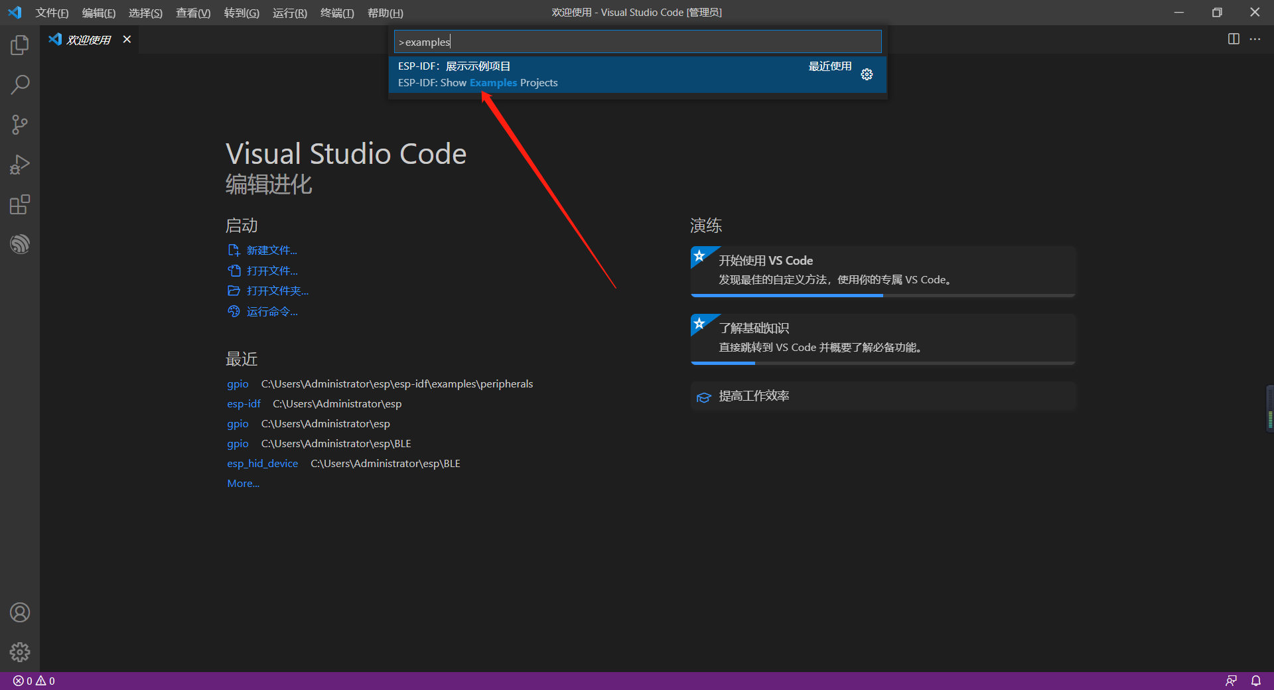The width and height of the screenshot is (1274, 690).
Task: Open the 查看(V) menu
Action: [193, 13]
